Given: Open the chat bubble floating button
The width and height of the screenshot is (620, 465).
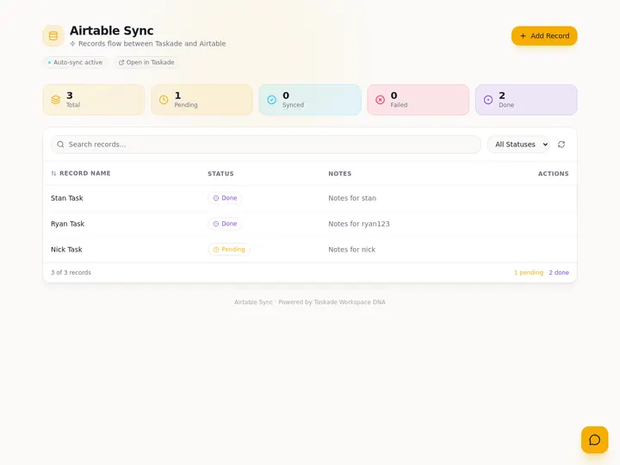Looking at the screenshot, I should (594, 440).
